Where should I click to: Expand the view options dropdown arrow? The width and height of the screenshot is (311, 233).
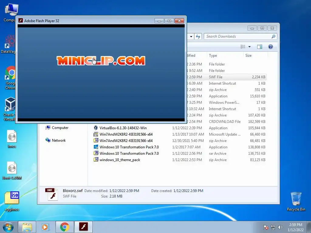(250, 47)
